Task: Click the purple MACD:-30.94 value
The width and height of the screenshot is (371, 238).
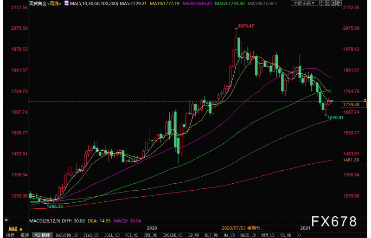Action: [x=127, y=221]
